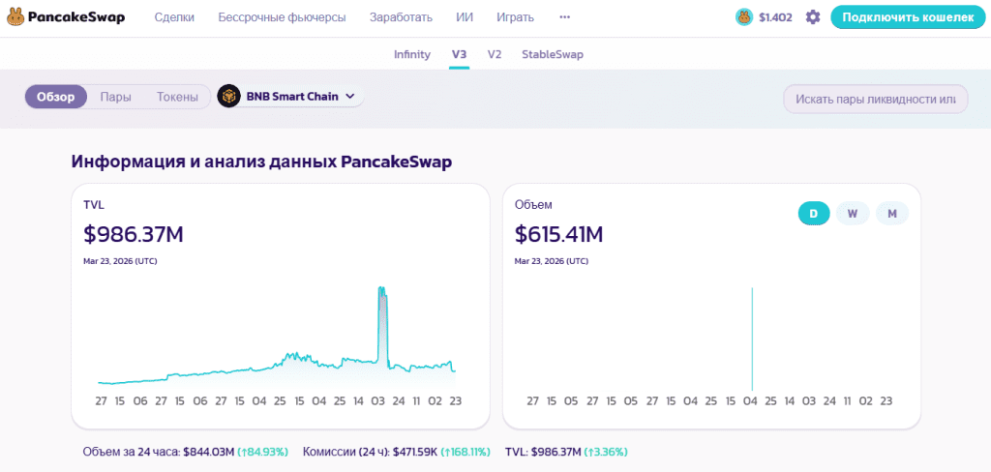The width and height of the screenshot is (991, 472).
Task: Select monthly M volume interval
Action: click(891, 214)
